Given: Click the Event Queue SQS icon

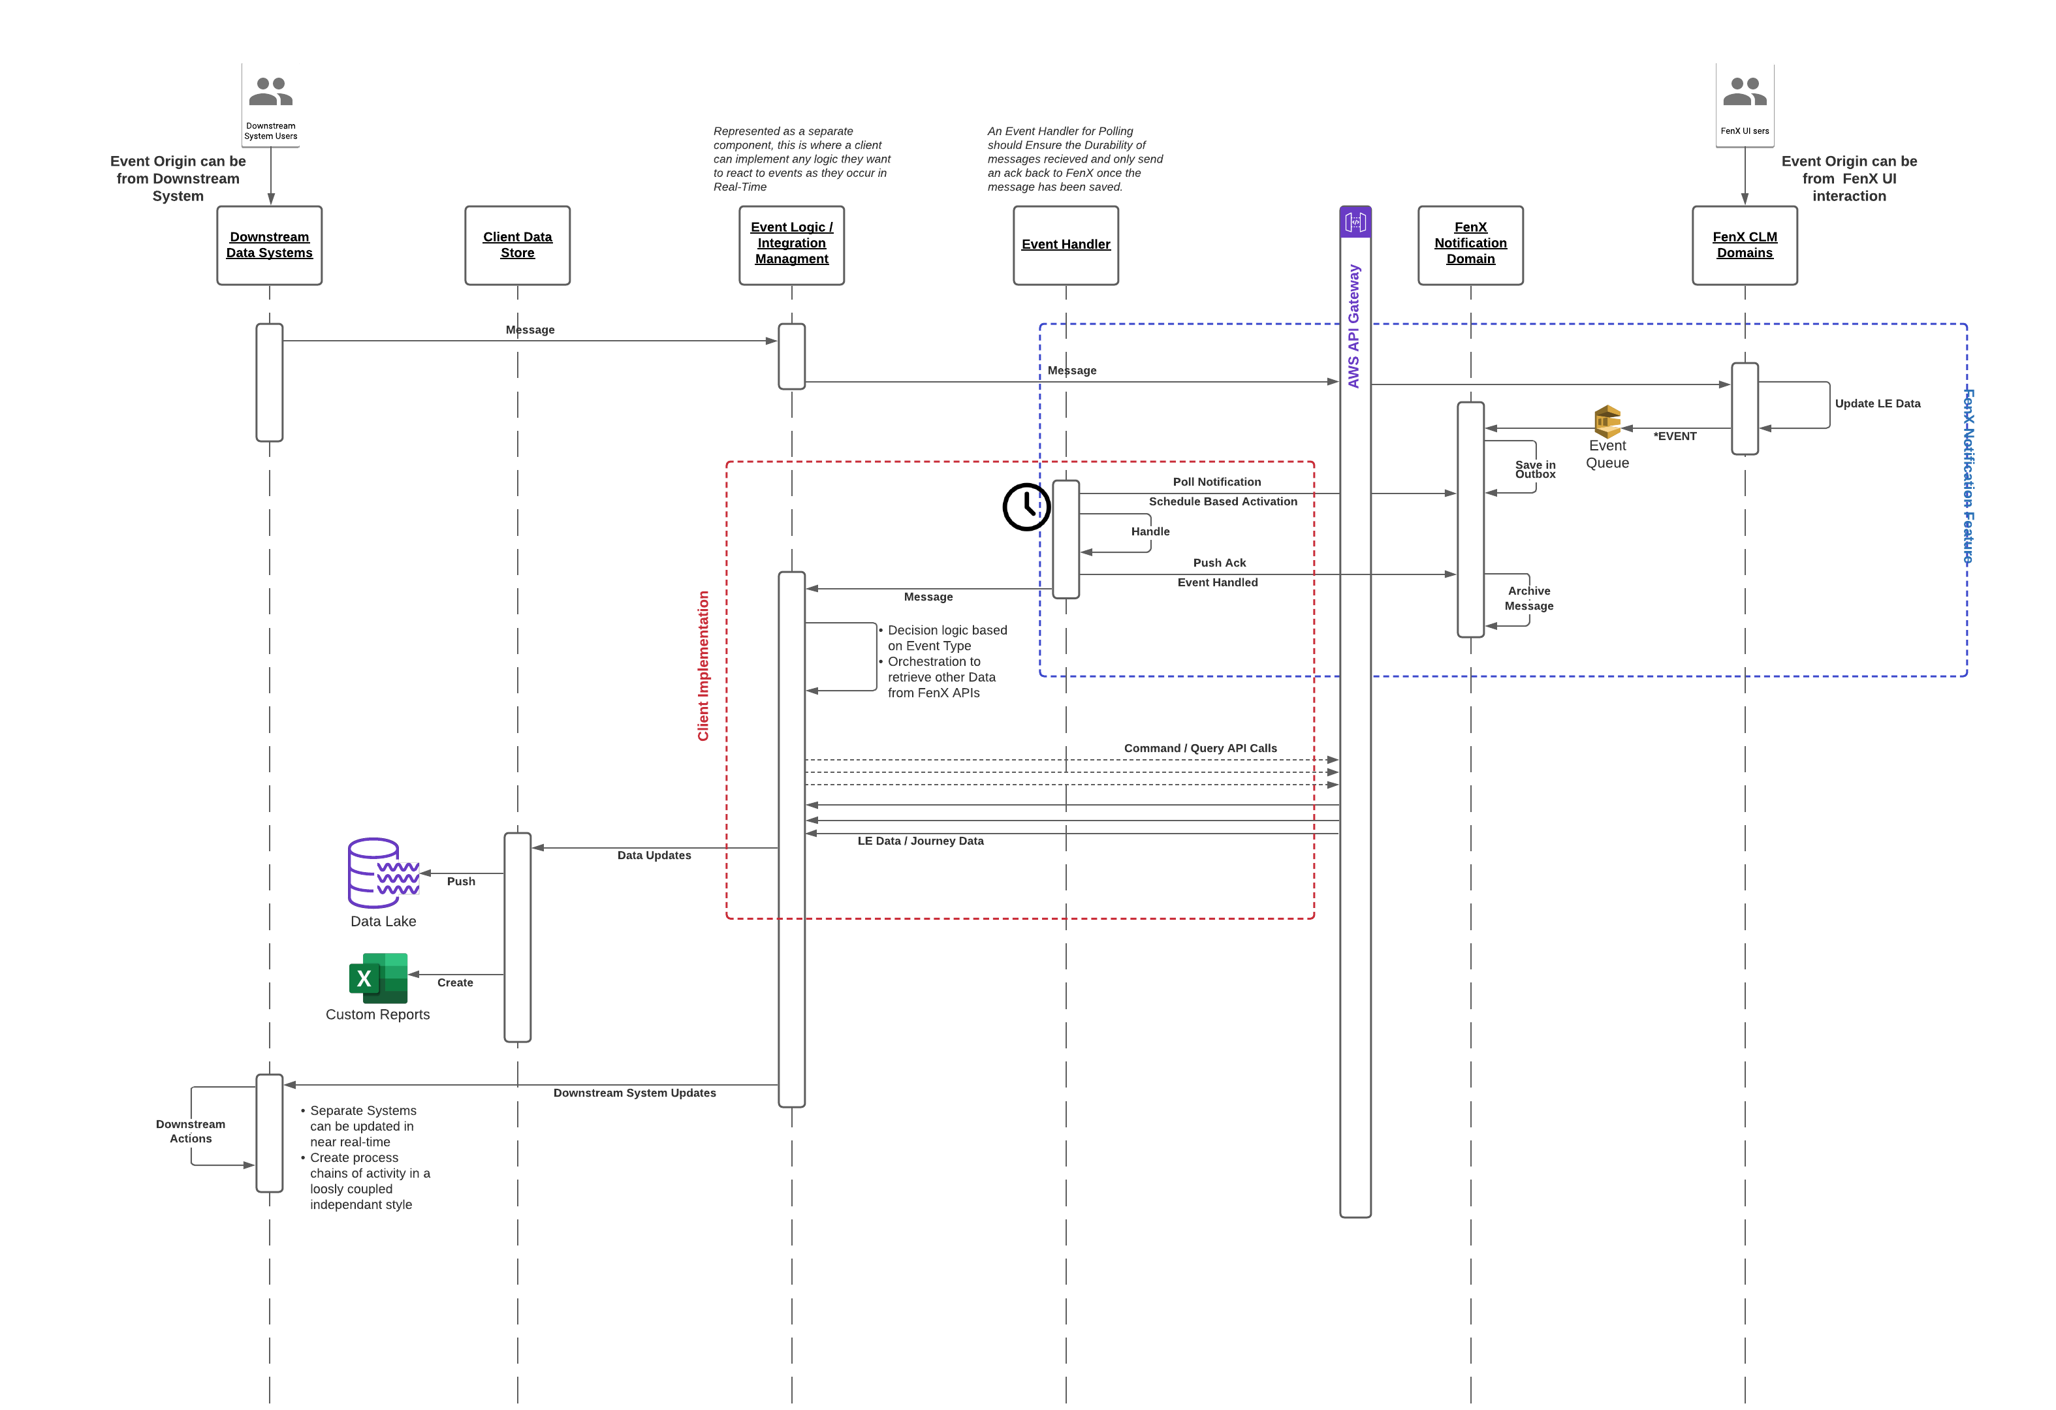Looking at the screenshot, I should [x=1607, y=422].
